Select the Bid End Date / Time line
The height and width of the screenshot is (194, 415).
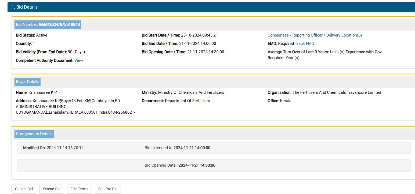179,44
